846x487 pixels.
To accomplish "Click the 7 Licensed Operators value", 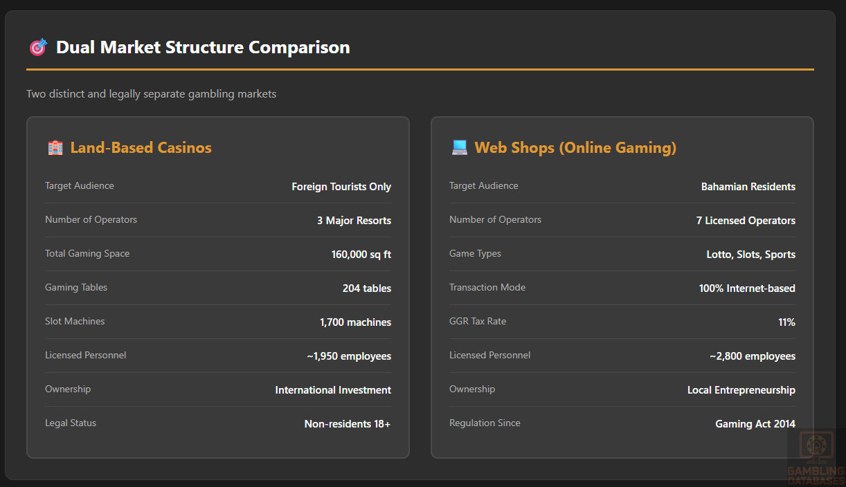I will pos(746,221).
